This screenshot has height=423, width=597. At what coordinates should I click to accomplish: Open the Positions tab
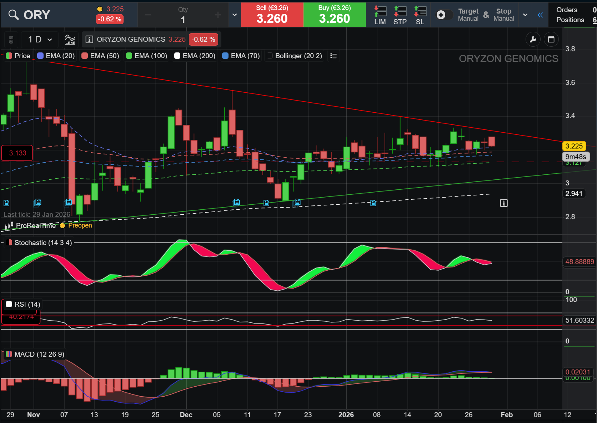click(570, 20)
